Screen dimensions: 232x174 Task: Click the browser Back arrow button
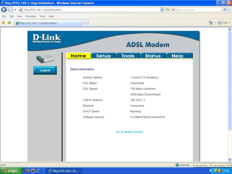click(4, 10)
